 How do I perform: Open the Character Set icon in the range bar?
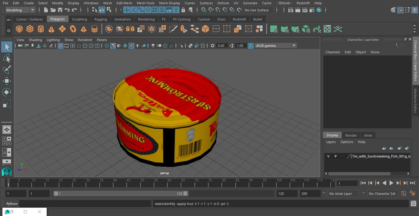[x=404, y=194]
